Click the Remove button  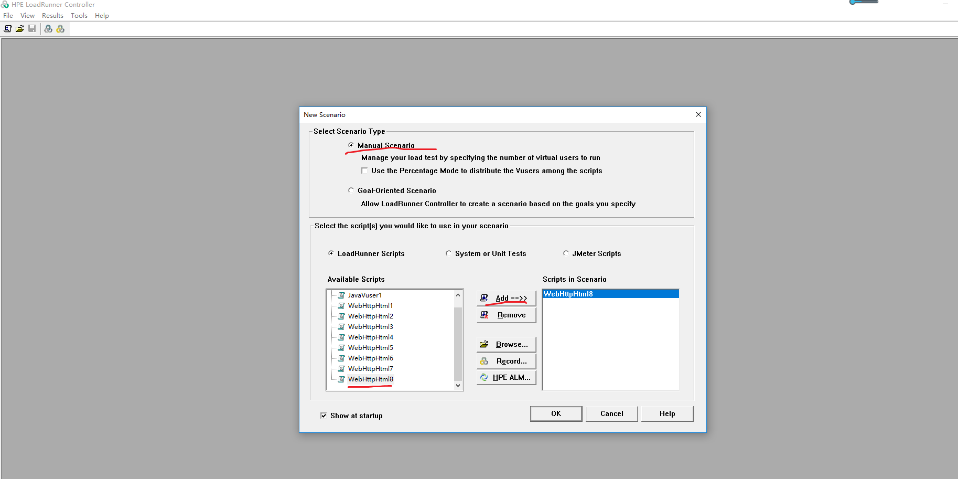[x=506, y=315]
